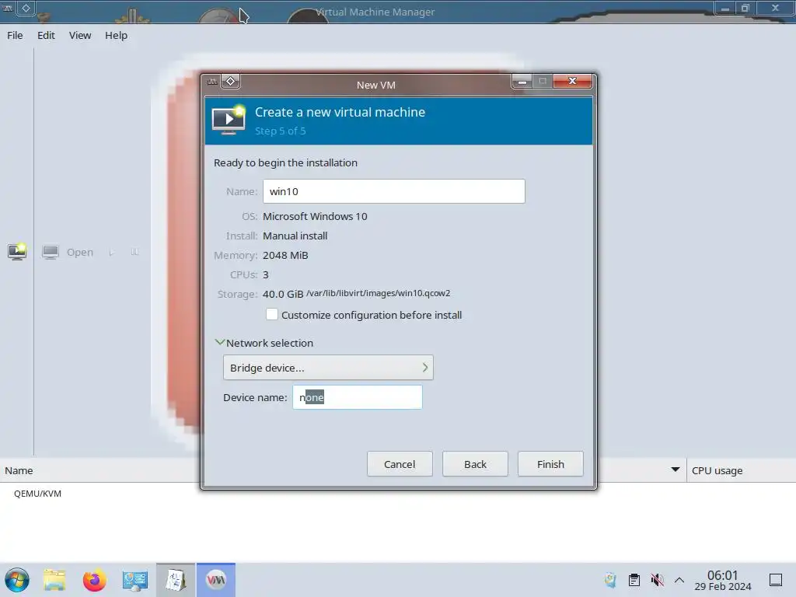This screenshot has height=597, width=796.
Task: Click the Back button
Action: click(475, 464)
